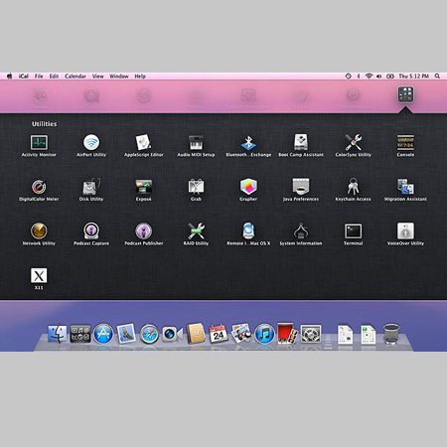447x447 pixels.
Task: Open RAID Utility
Action: (x=196, y=231)
